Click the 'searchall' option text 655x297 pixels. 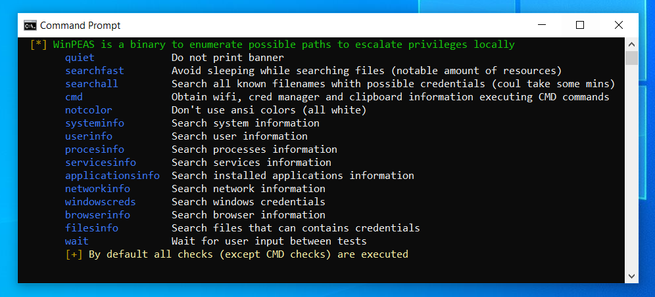tap(91, 84)
